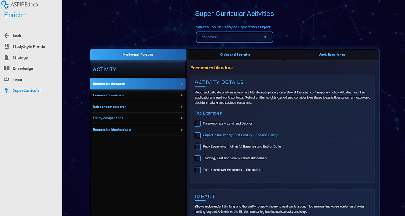Viewport: 405px width, 216px height.
Task: Open the Work Experience tab
Action: (331, 55)
